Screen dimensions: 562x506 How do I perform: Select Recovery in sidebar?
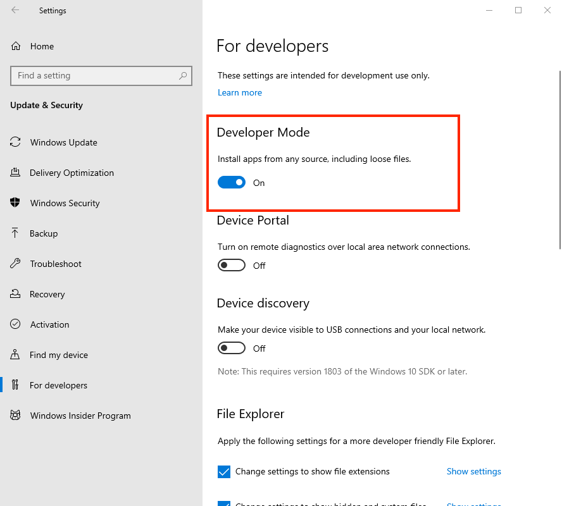[x=47, y=294]
